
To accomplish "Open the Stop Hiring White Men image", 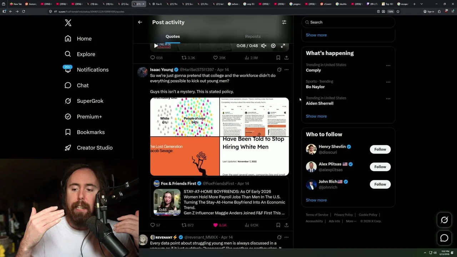I will pyautogui.click(x=254, y=156).
